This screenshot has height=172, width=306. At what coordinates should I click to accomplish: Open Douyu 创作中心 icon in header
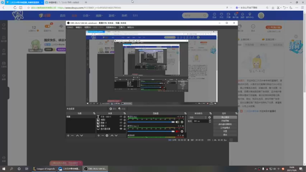[250, 15]
